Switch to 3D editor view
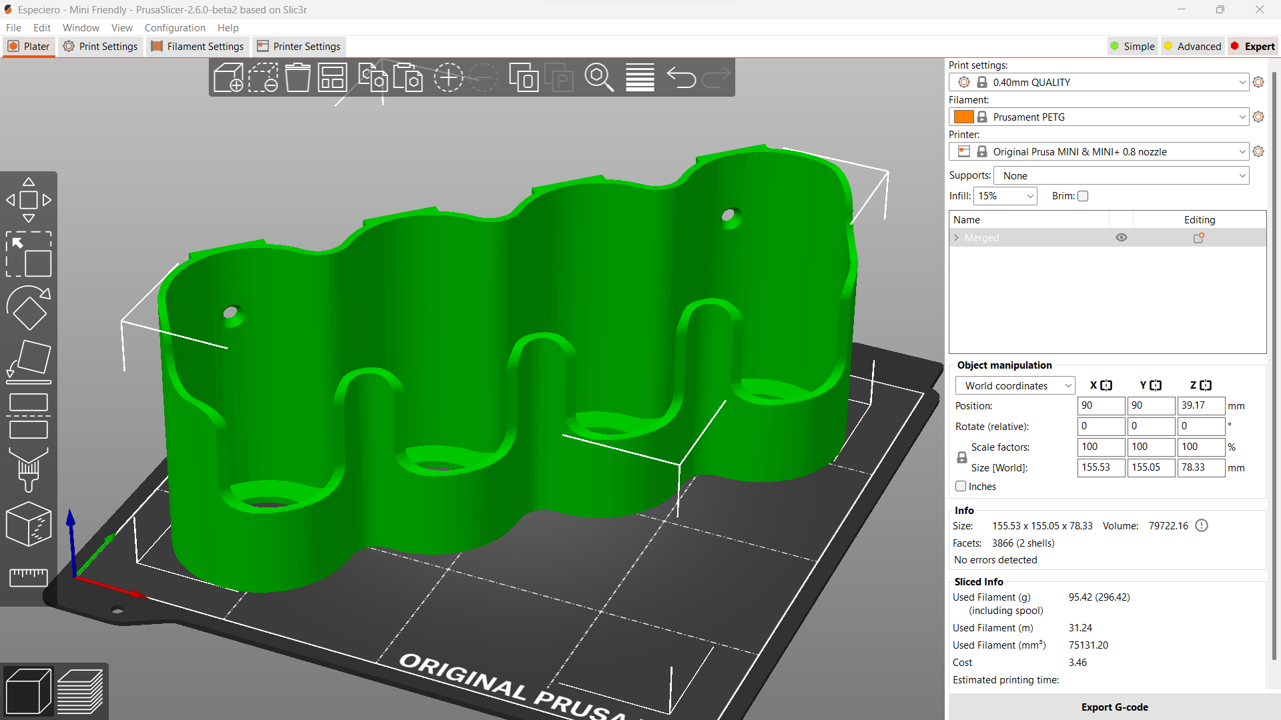This screenshot has width=1281, height=720. click(x=27, y=691)
